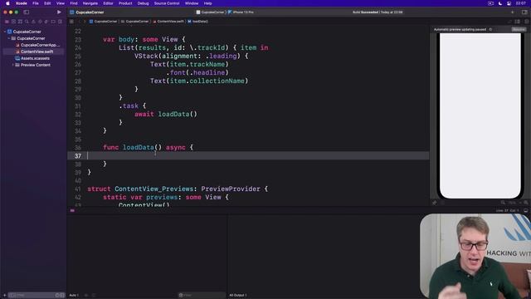Click the iPhone preview canvas

(480, 115)
